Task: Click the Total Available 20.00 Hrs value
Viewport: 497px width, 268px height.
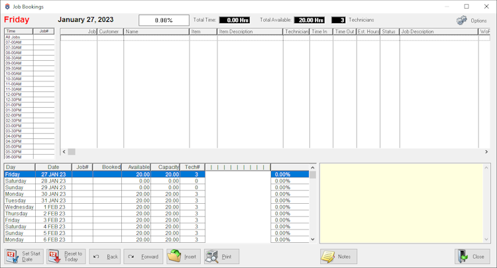Action: pos(311,21)
